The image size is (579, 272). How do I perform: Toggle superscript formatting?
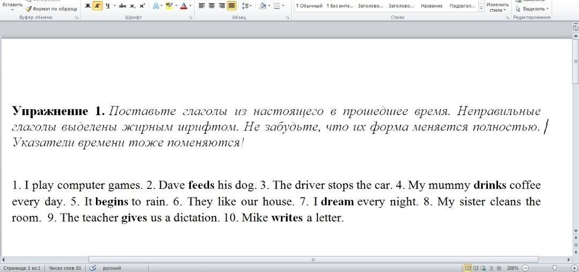(142, 5)
